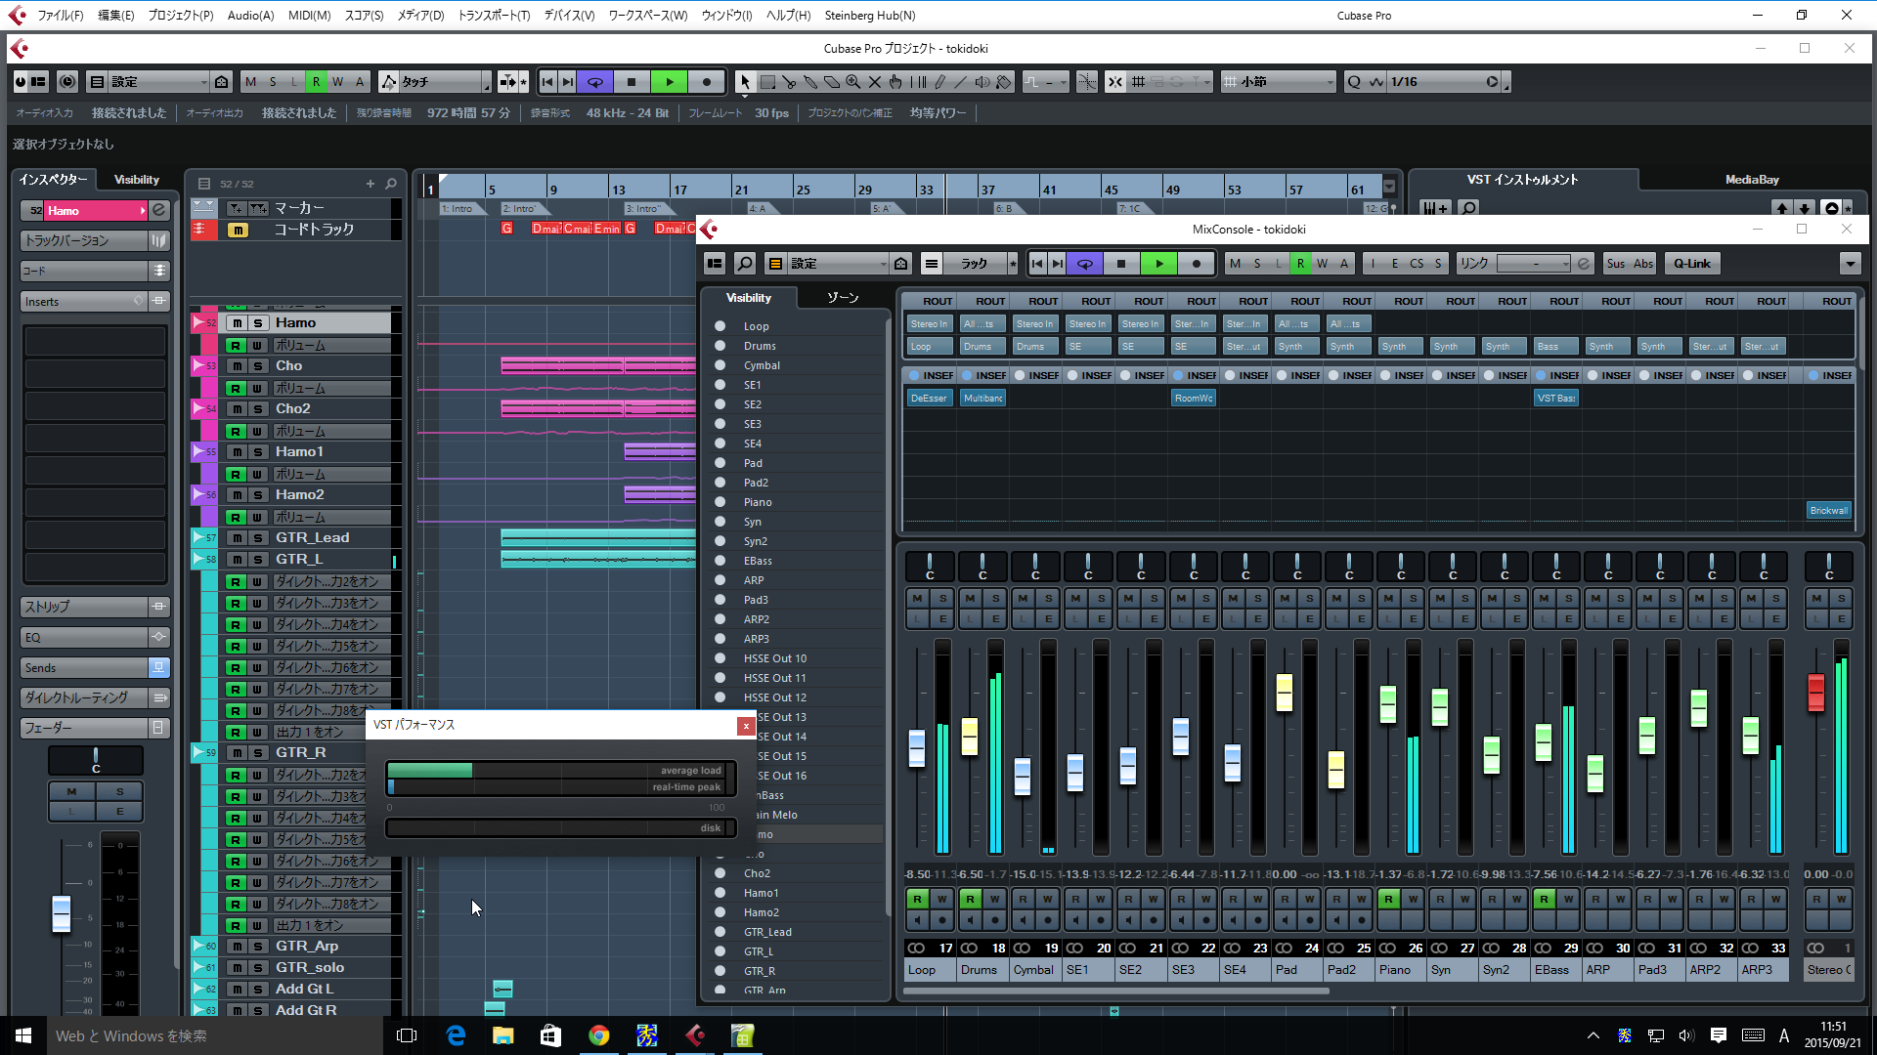This screenshot has width=1877, height=1055.
Task: Click the Pad channel fader handle
Action: [1285, 693]
